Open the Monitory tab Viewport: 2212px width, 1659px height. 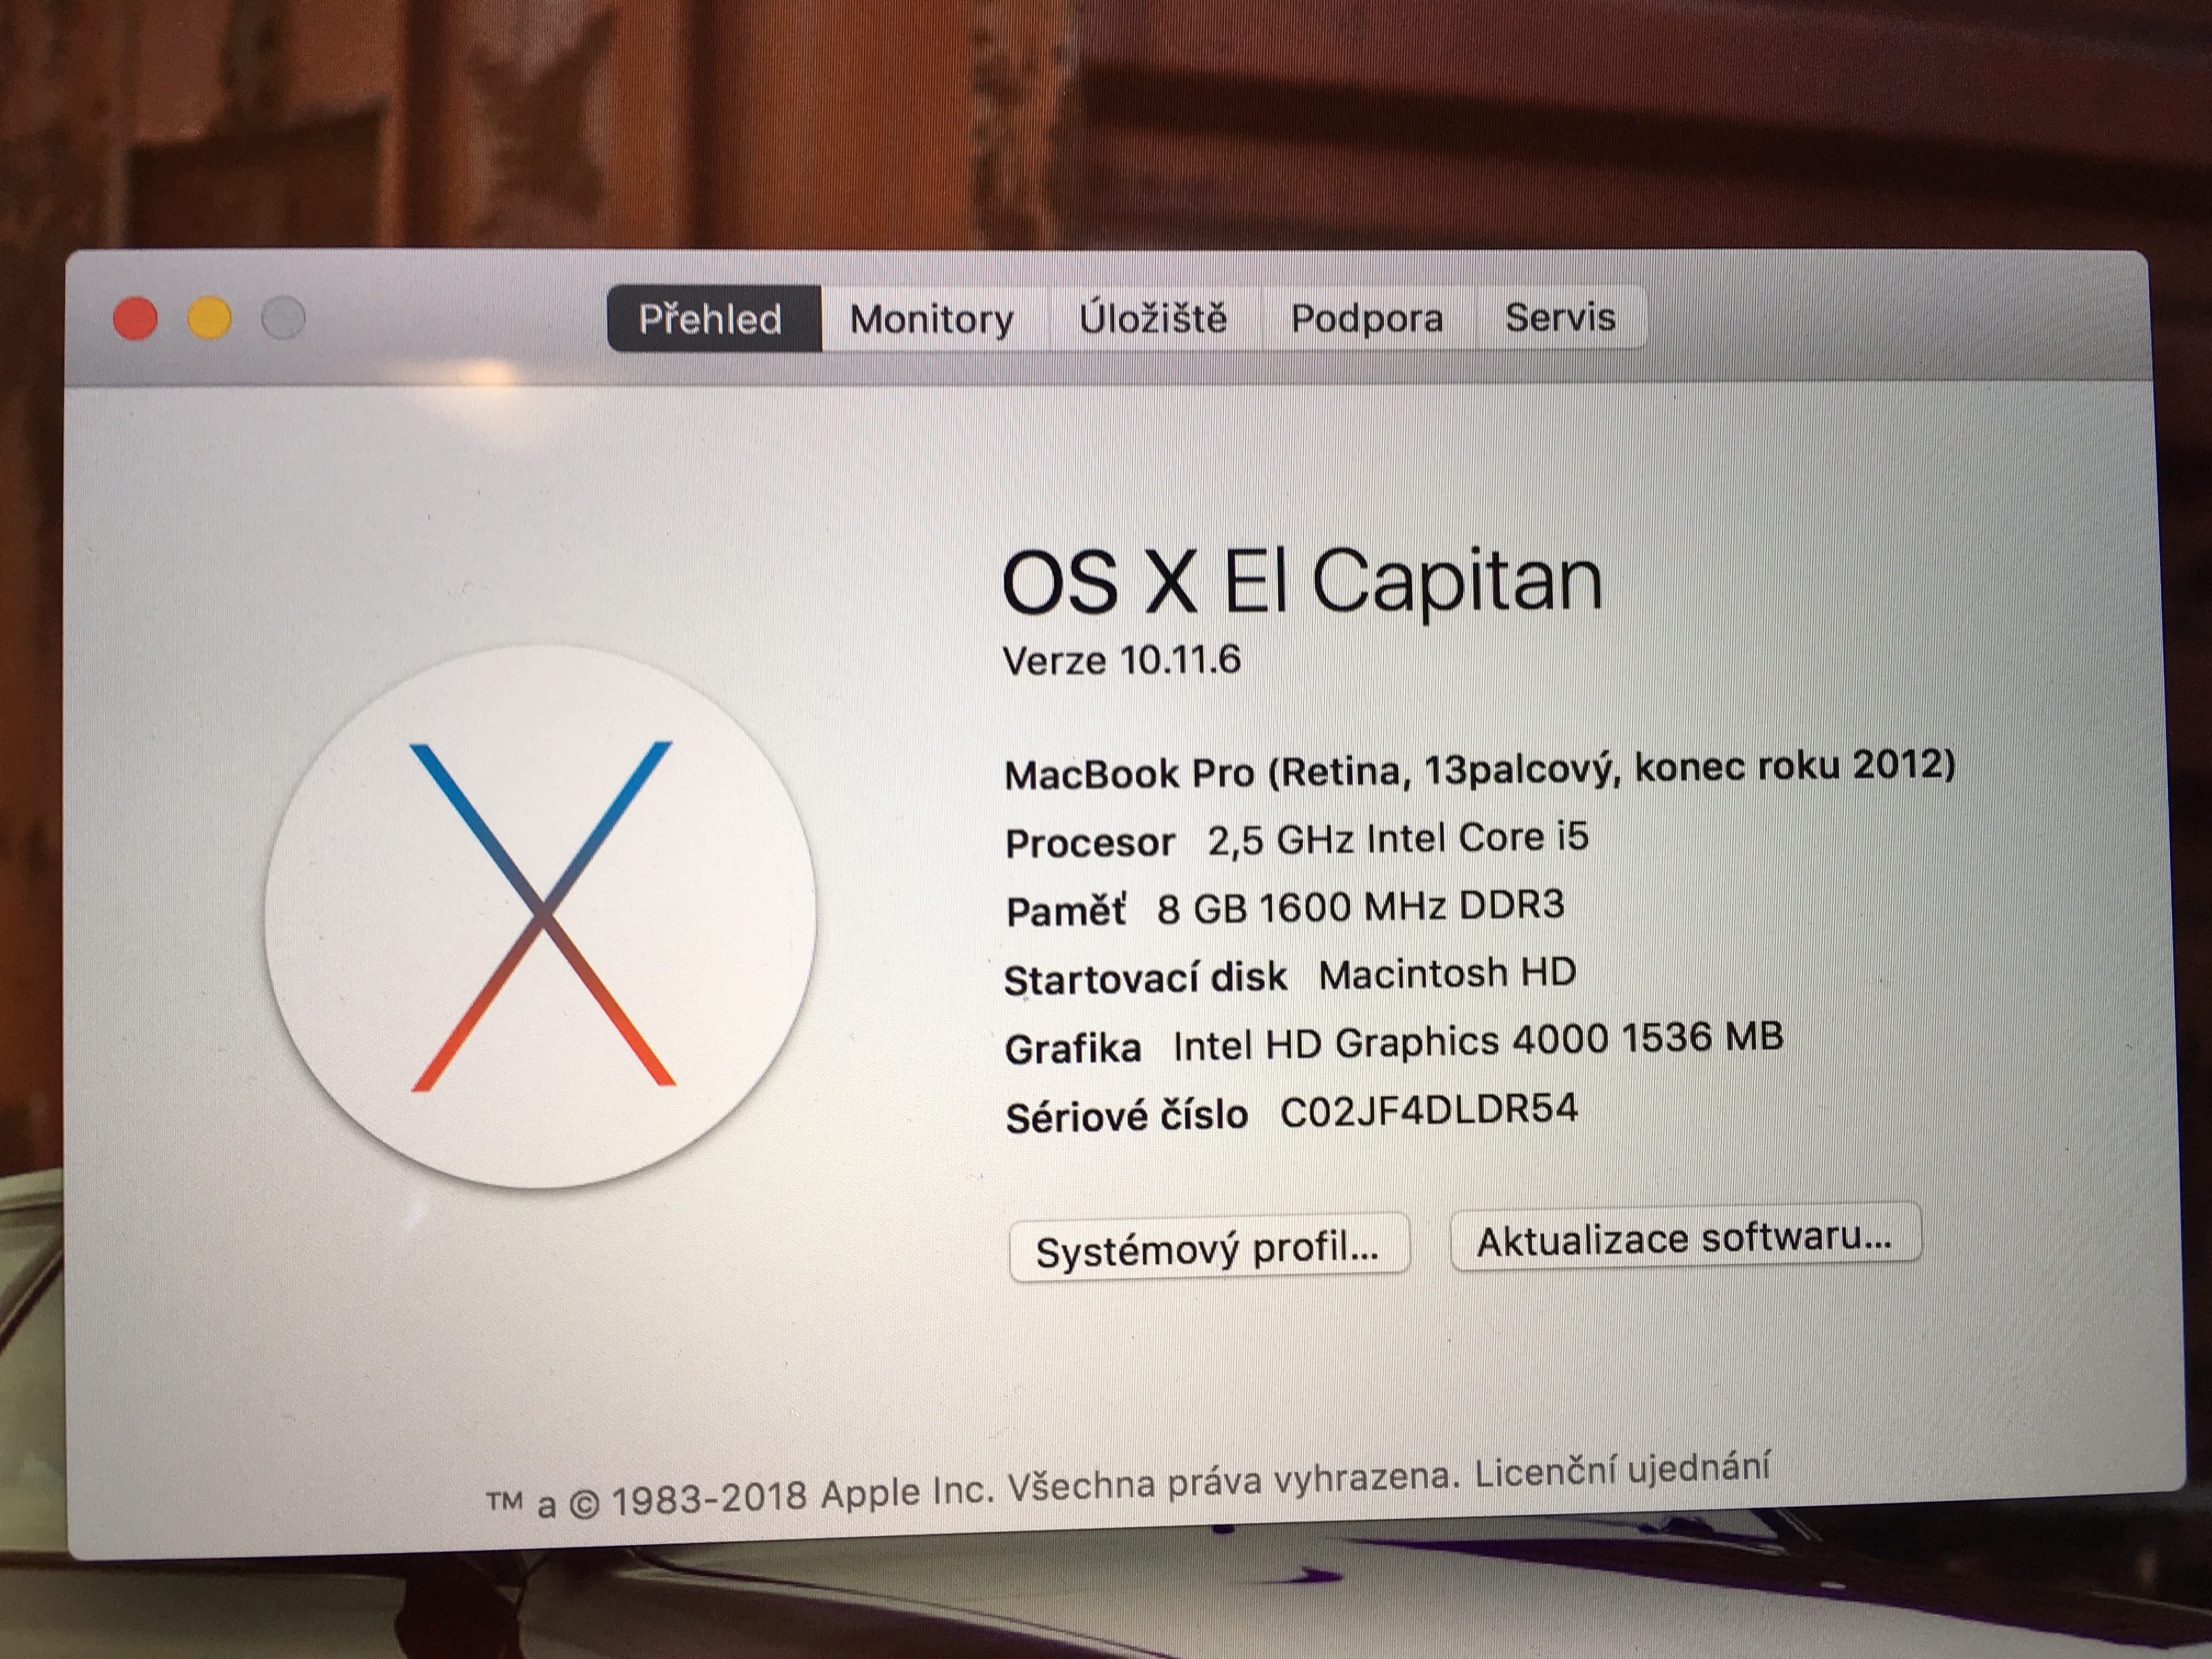[x=933, y=319]
